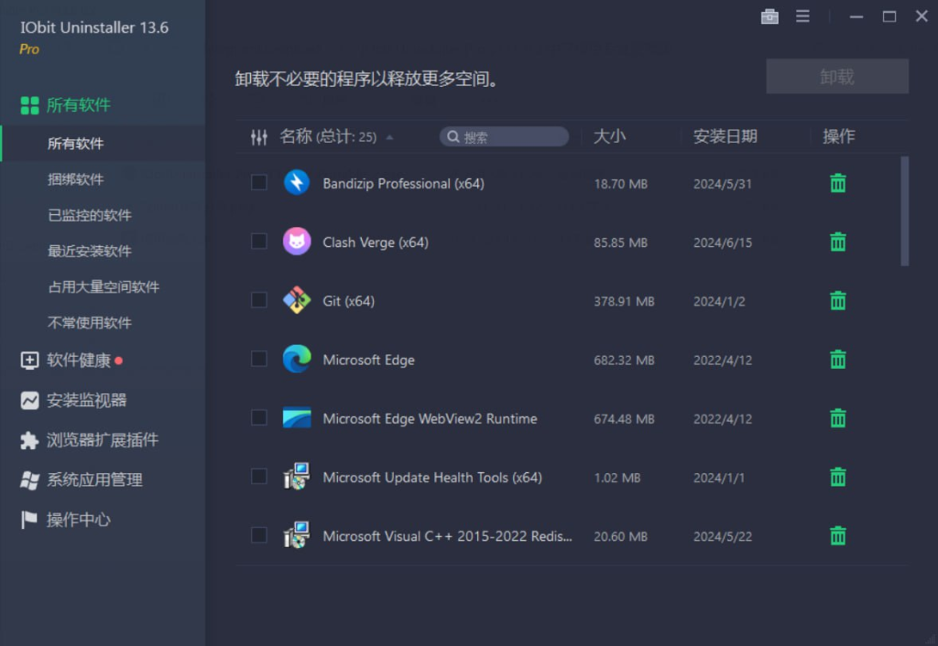Click the 浏览器扩展插件 puzzle icon

[29, 440]
